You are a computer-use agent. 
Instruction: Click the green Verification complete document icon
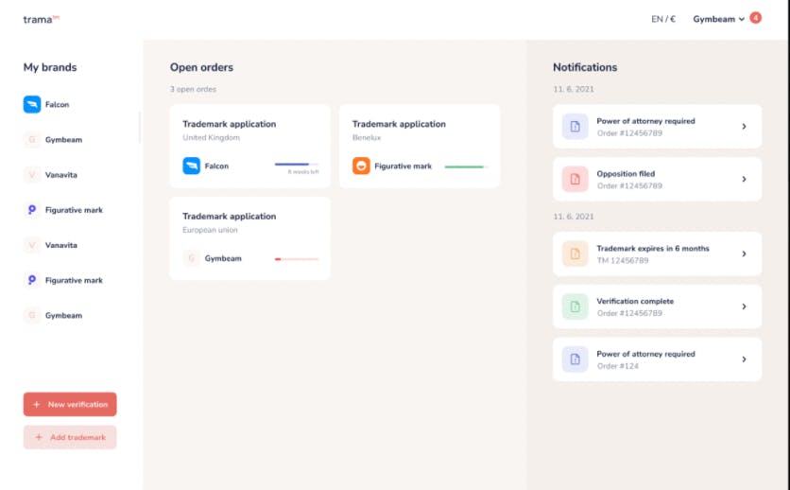(x=575, y=306)
